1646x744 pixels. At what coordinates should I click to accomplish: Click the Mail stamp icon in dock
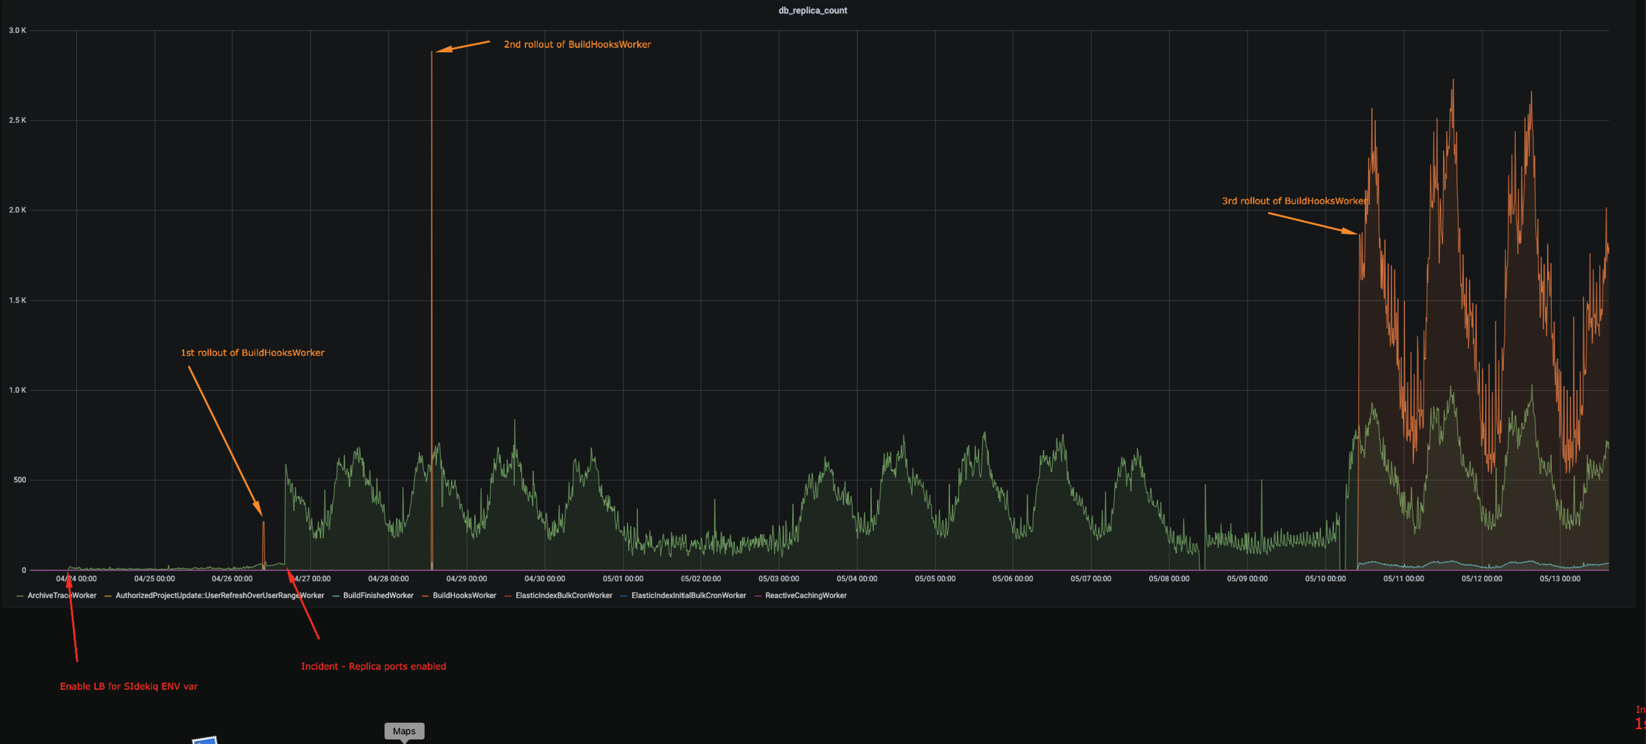point(205,740)
